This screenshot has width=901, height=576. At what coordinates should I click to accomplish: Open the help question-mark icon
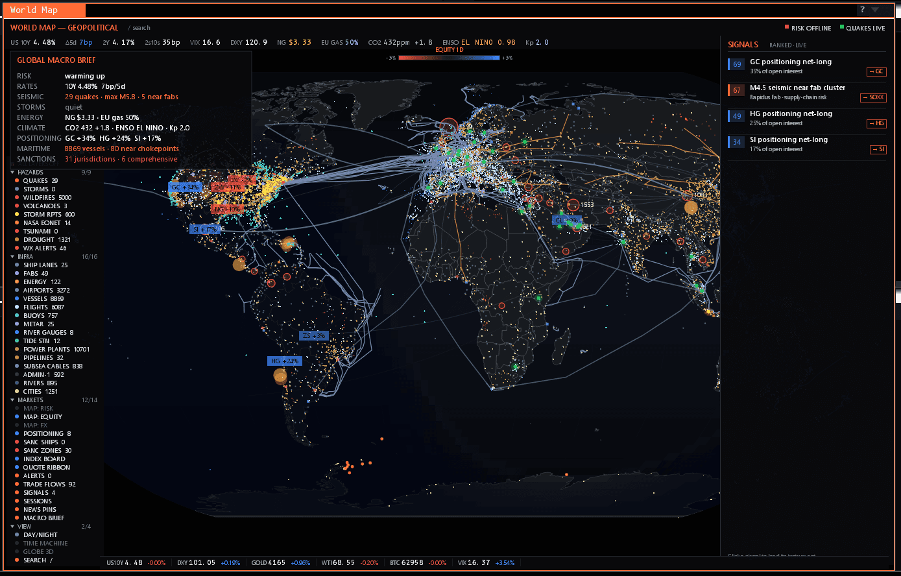[x=862, y=10]
